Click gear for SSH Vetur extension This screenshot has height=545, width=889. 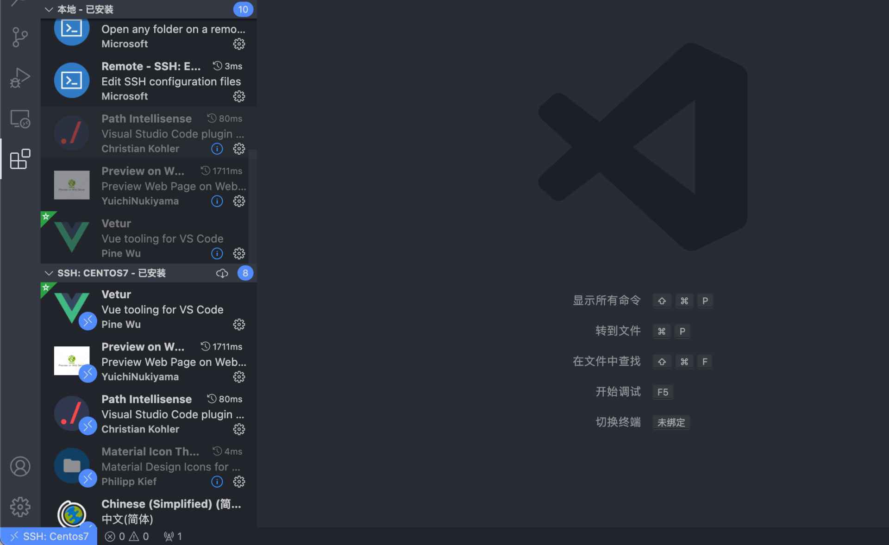(x=239, y=324)
